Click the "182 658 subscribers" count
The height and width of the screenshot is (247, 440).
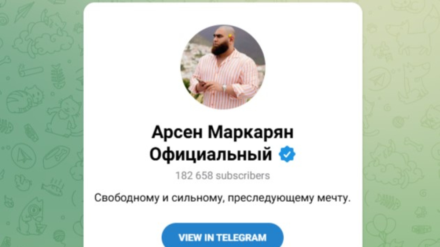pos(223,176)
